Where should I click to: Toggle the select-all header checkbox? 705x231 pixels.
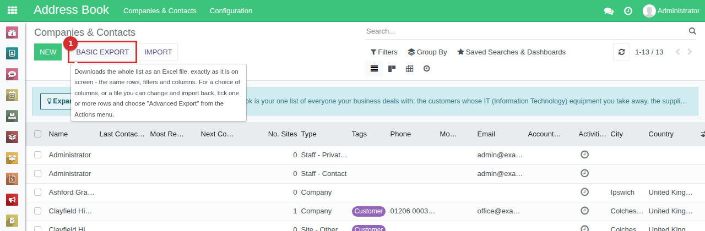(x=37, y=134)
